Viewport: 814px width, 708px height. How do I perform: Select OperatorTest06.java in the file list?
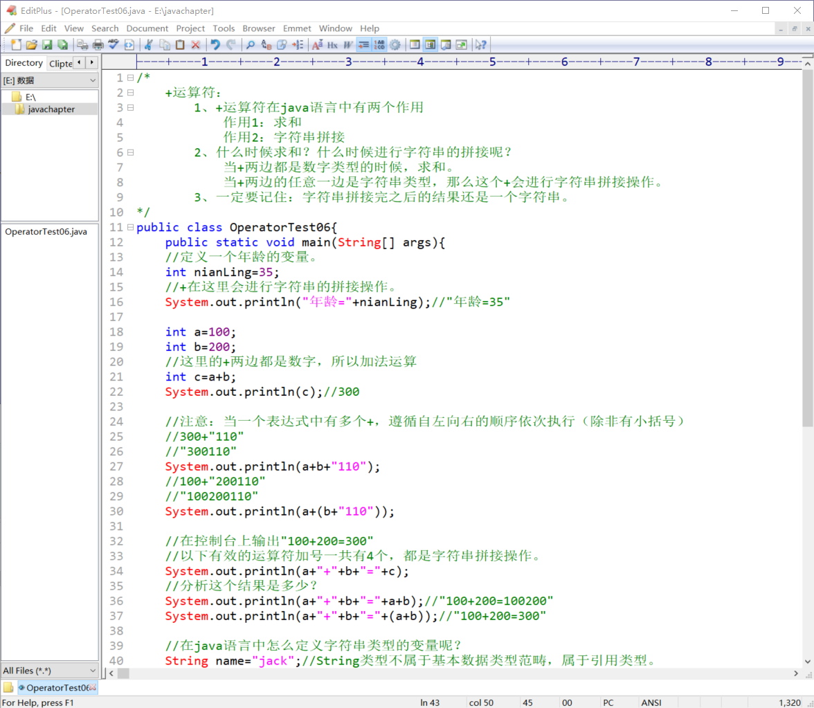point(46,231)
